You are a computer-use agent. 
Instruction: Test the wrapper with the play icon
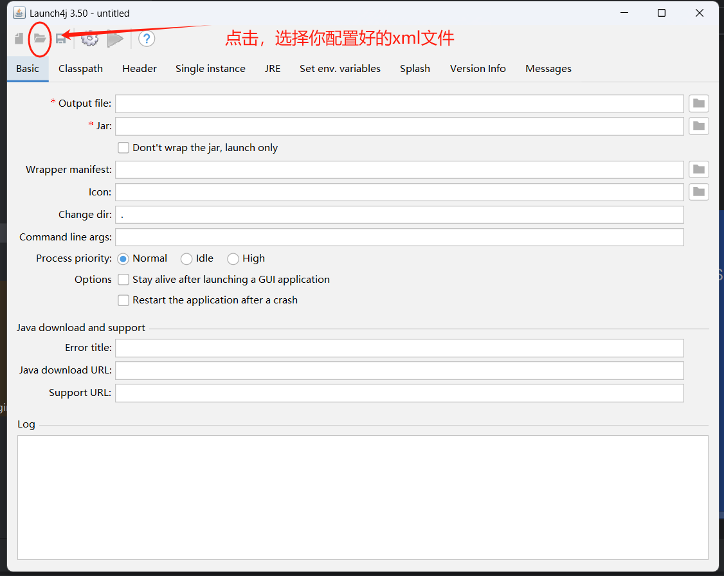click(115, 39)
